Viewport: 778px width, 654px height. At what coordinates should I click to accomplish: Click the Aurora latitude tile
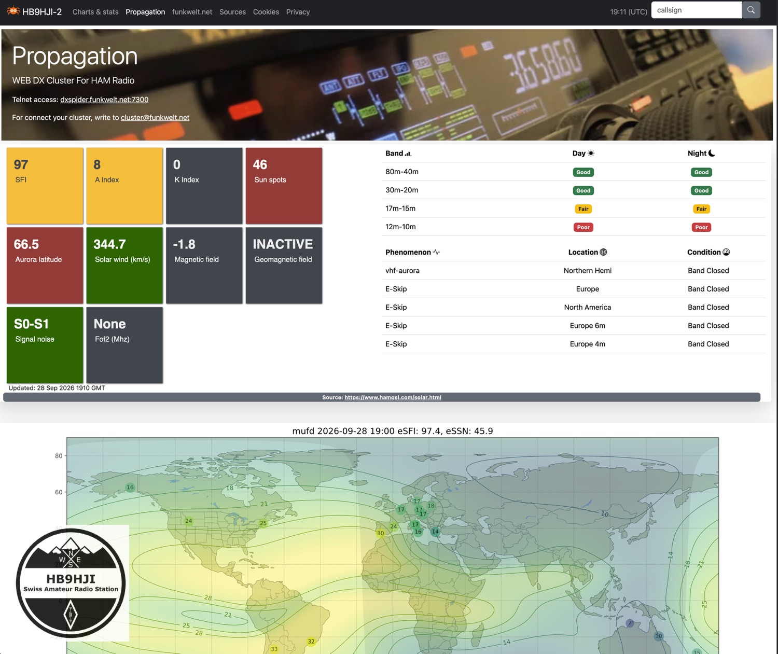click(x=45, y=266)
